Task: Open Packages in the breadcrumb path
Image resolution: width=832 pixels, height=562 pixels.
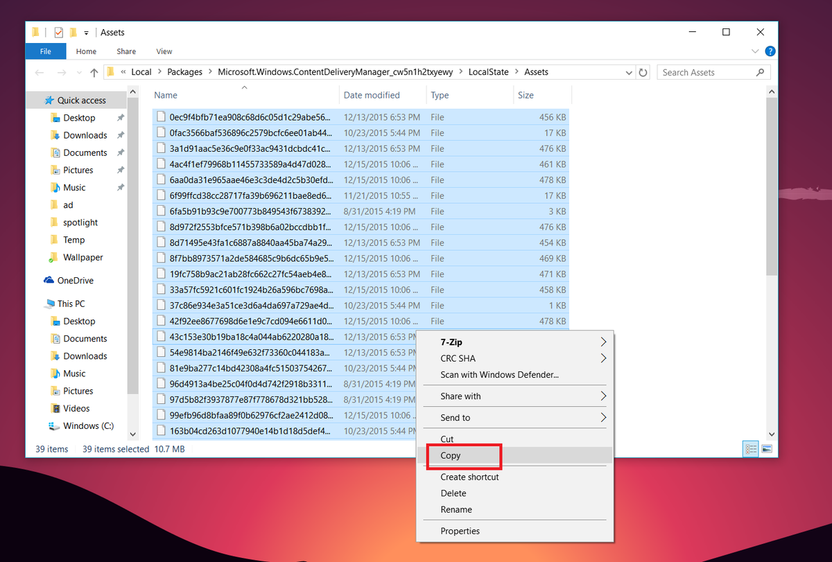Action: click(184, 71)
